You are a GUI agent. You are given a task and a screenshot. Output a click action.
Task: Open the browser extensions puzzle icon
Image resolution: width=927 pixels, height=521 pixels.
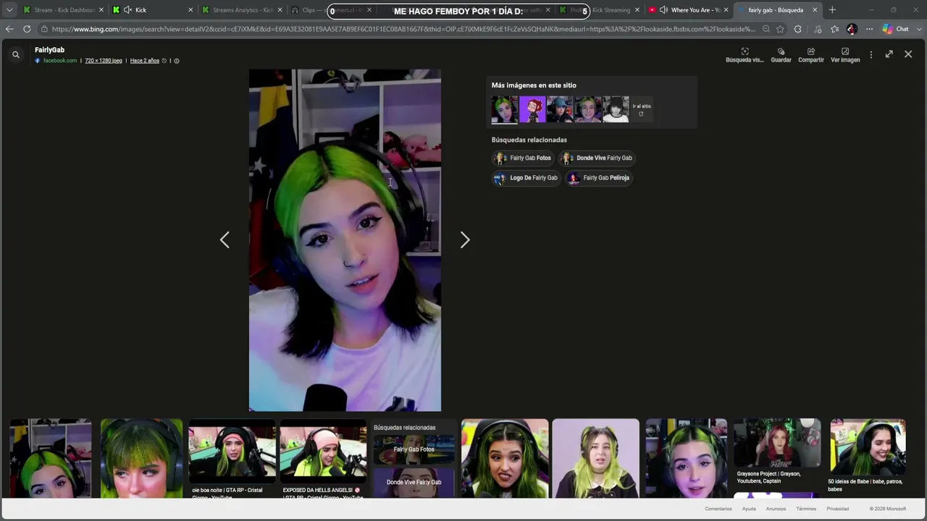coord(798,29)
